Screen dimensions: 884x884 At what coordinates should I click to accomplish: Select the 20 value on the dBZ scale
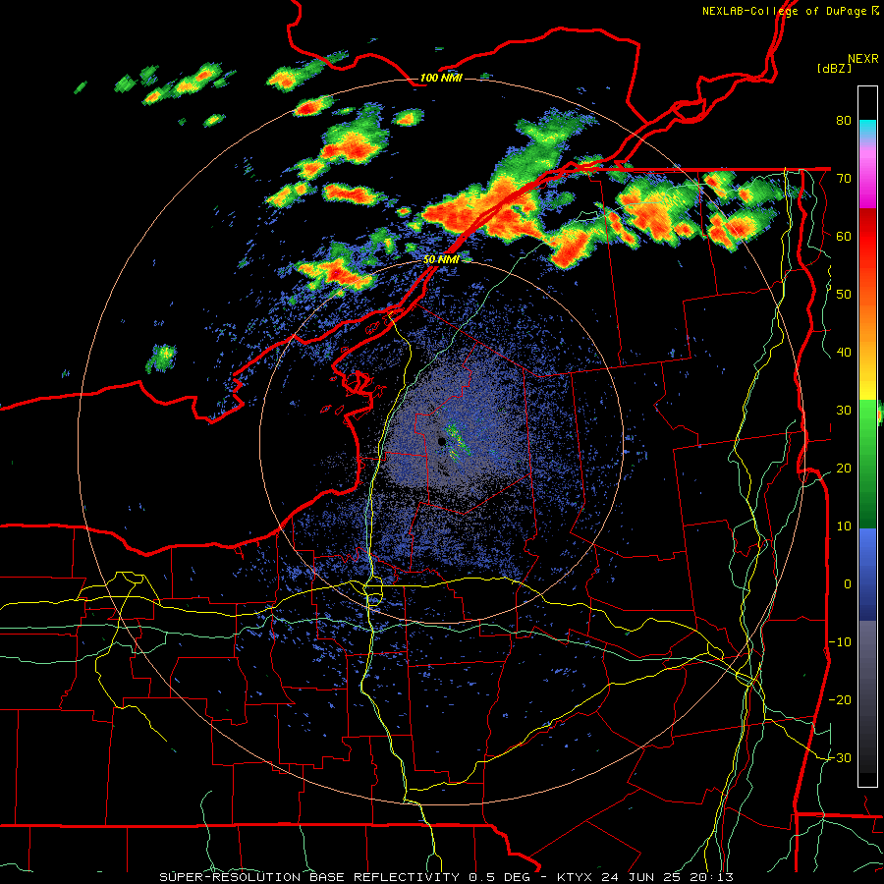point(844,469)
